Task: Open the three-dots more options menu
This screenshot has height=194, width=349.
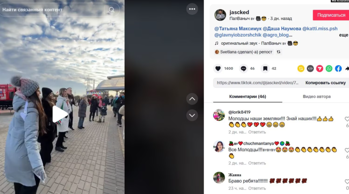Action: point(192,9)
